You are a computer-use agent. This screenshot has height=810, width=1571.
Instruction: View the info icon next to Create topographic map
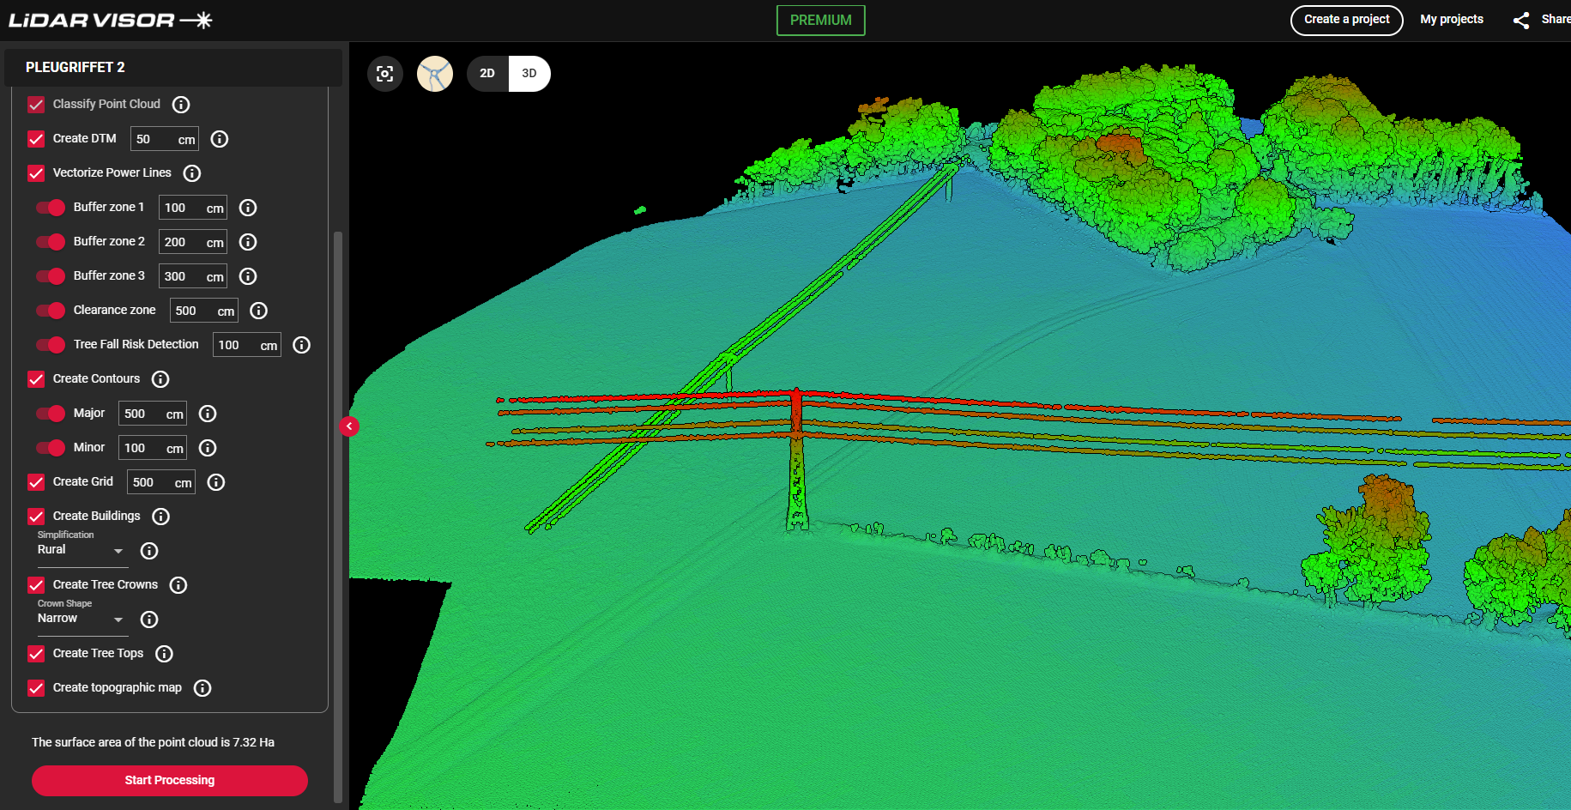coord(202,687)
